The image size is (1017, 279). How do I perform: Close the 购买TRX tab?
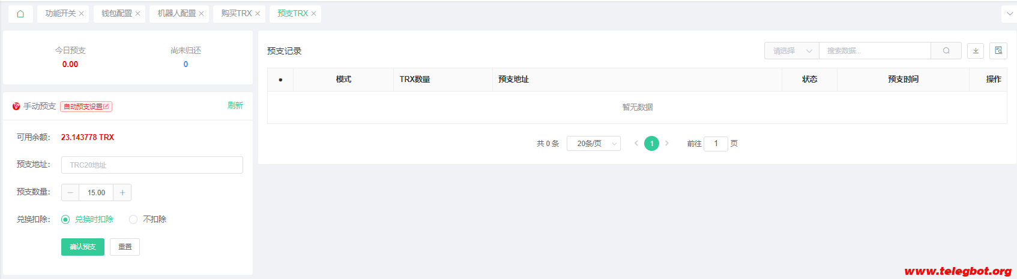click(x=258, y=14)
